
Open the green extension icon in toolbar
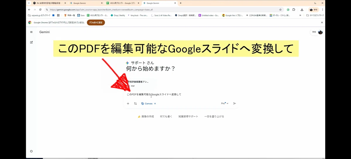[x=288, y=10]
